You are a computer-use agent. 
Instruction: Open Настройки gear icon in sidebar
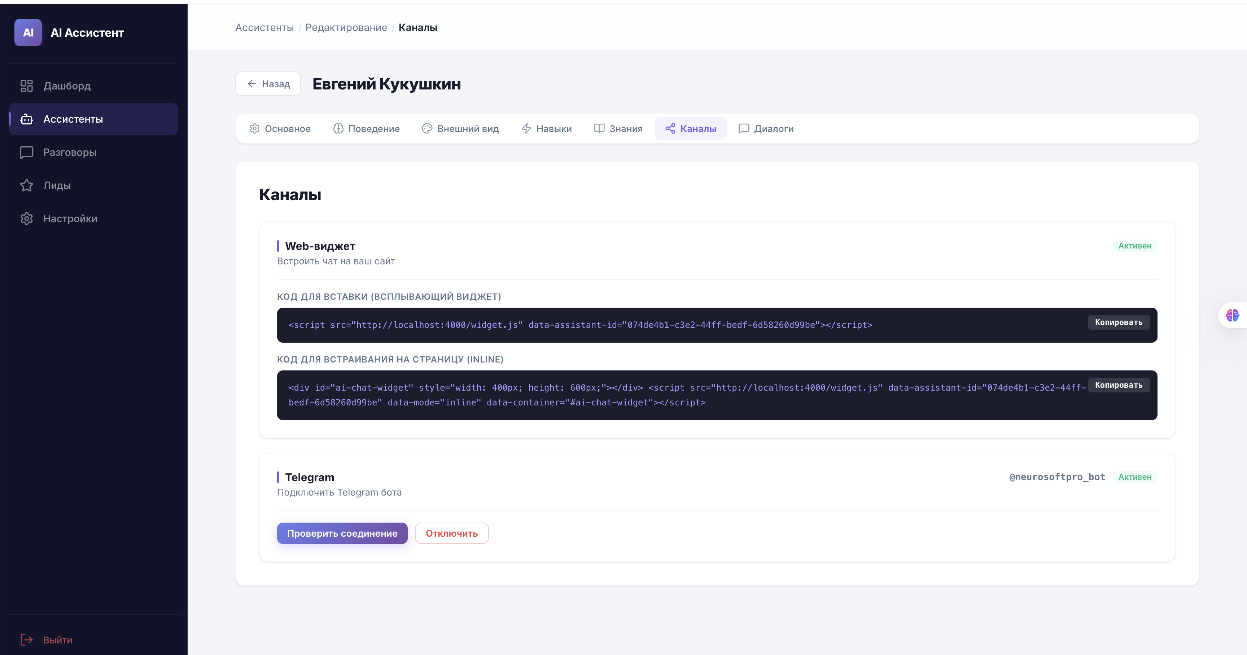27,219
